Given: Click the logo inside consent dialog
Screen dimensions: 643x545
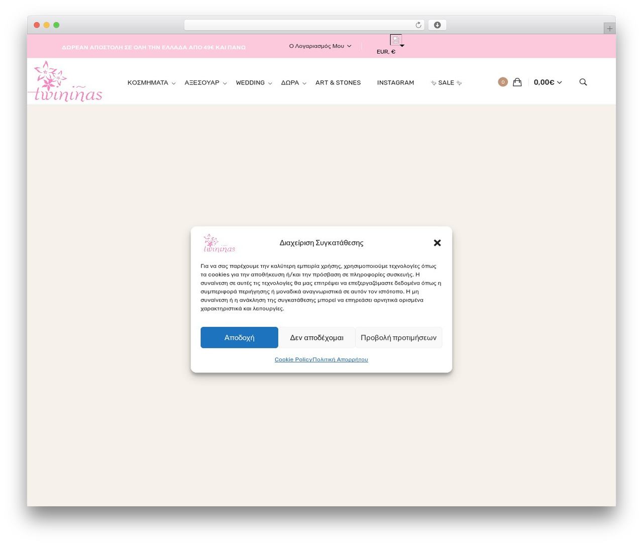Looking at the screenshot, I should [219, 243].
